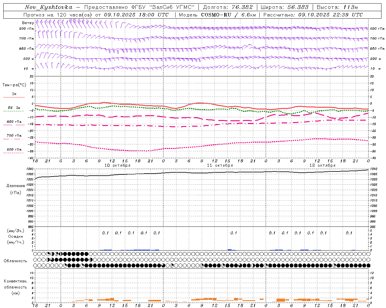386x308 pixels.
Task: Click the date label 10 октября
Action: (117, 165)
